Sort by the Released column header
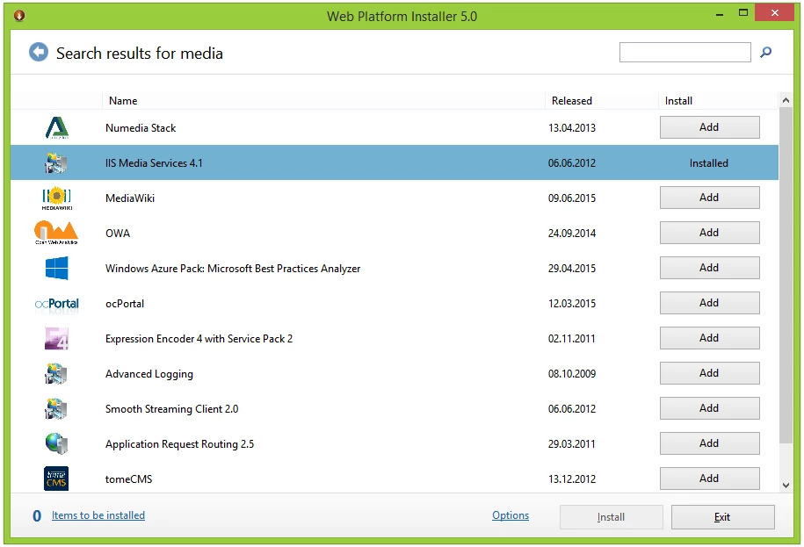The height and width of the screenshot is (547, 804). [601, 101]
